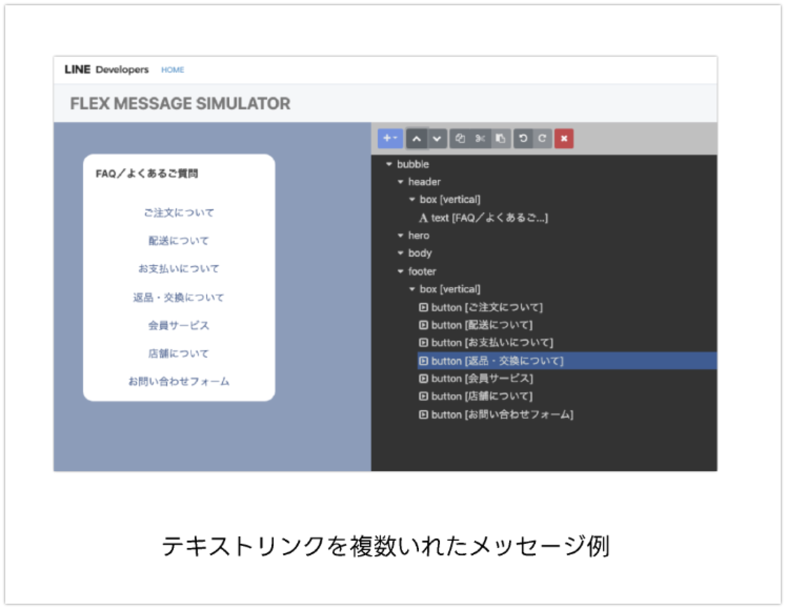Click the お問い合わせフォーム link in the preview
Screen dimensions: 786x609
coord(179,381)
